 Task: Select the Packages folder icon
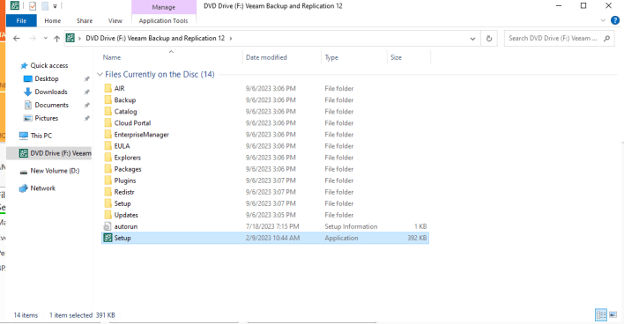tap(108, 169)
